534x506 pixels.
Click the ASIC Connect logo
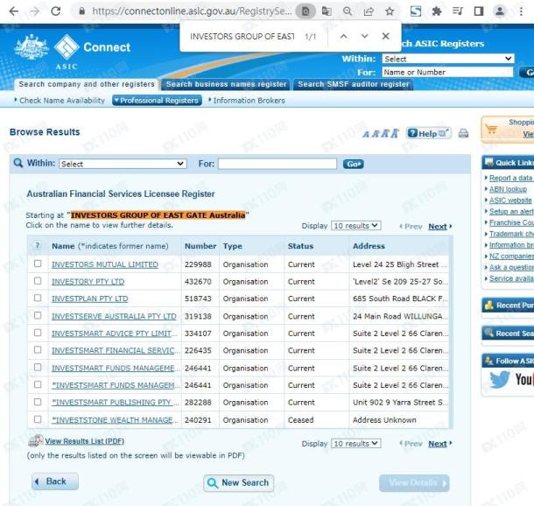point(73,52)
